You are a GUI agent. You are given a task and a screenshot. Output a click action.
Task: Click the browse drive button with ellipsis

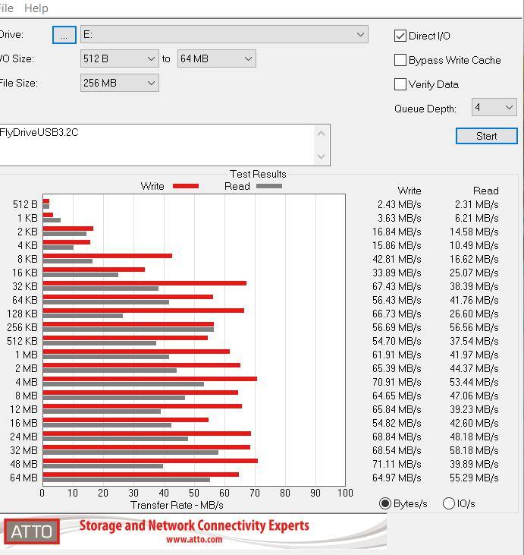tap(64, 35)
